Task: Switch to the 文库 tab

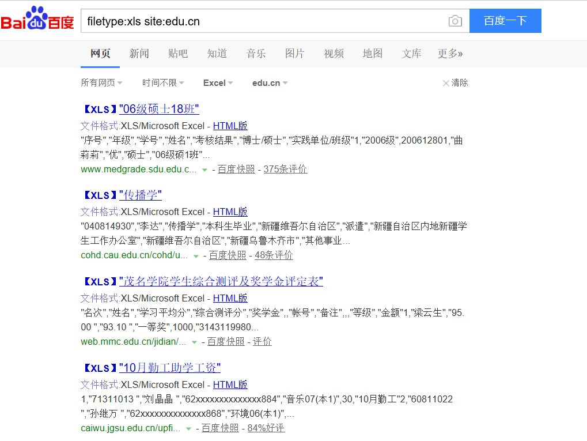Action: pyautogui.click(x=411, y=54)
